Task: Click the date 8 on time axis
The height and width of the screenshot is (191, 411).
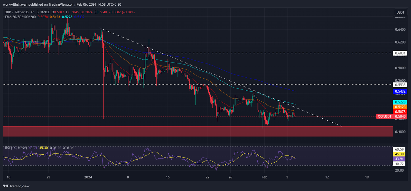Action: tap(128, 177)
